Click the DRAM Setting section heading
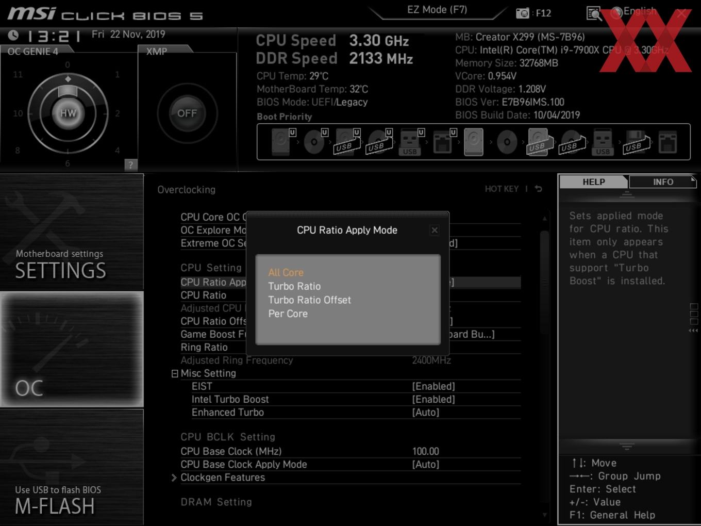701x526 pixels. coord(216,502)
